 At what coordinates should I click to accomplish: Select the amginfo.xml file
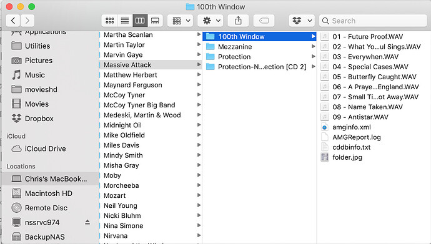(374, 127)
